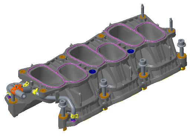190x137 pixels.
Task: Select the blue bushing between the two nearest port pairs
Action: [x=92, y=71]
